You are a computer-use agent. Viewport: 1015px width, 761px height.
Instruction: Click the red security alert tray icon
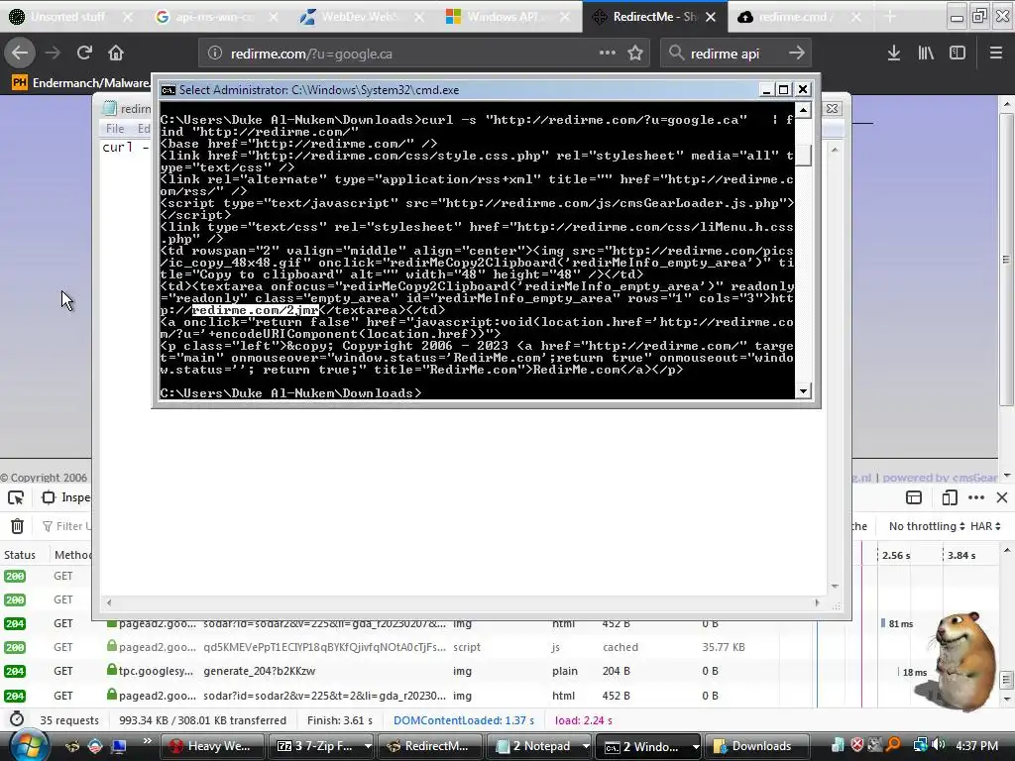pyautogui.click(x=857, y=745)
